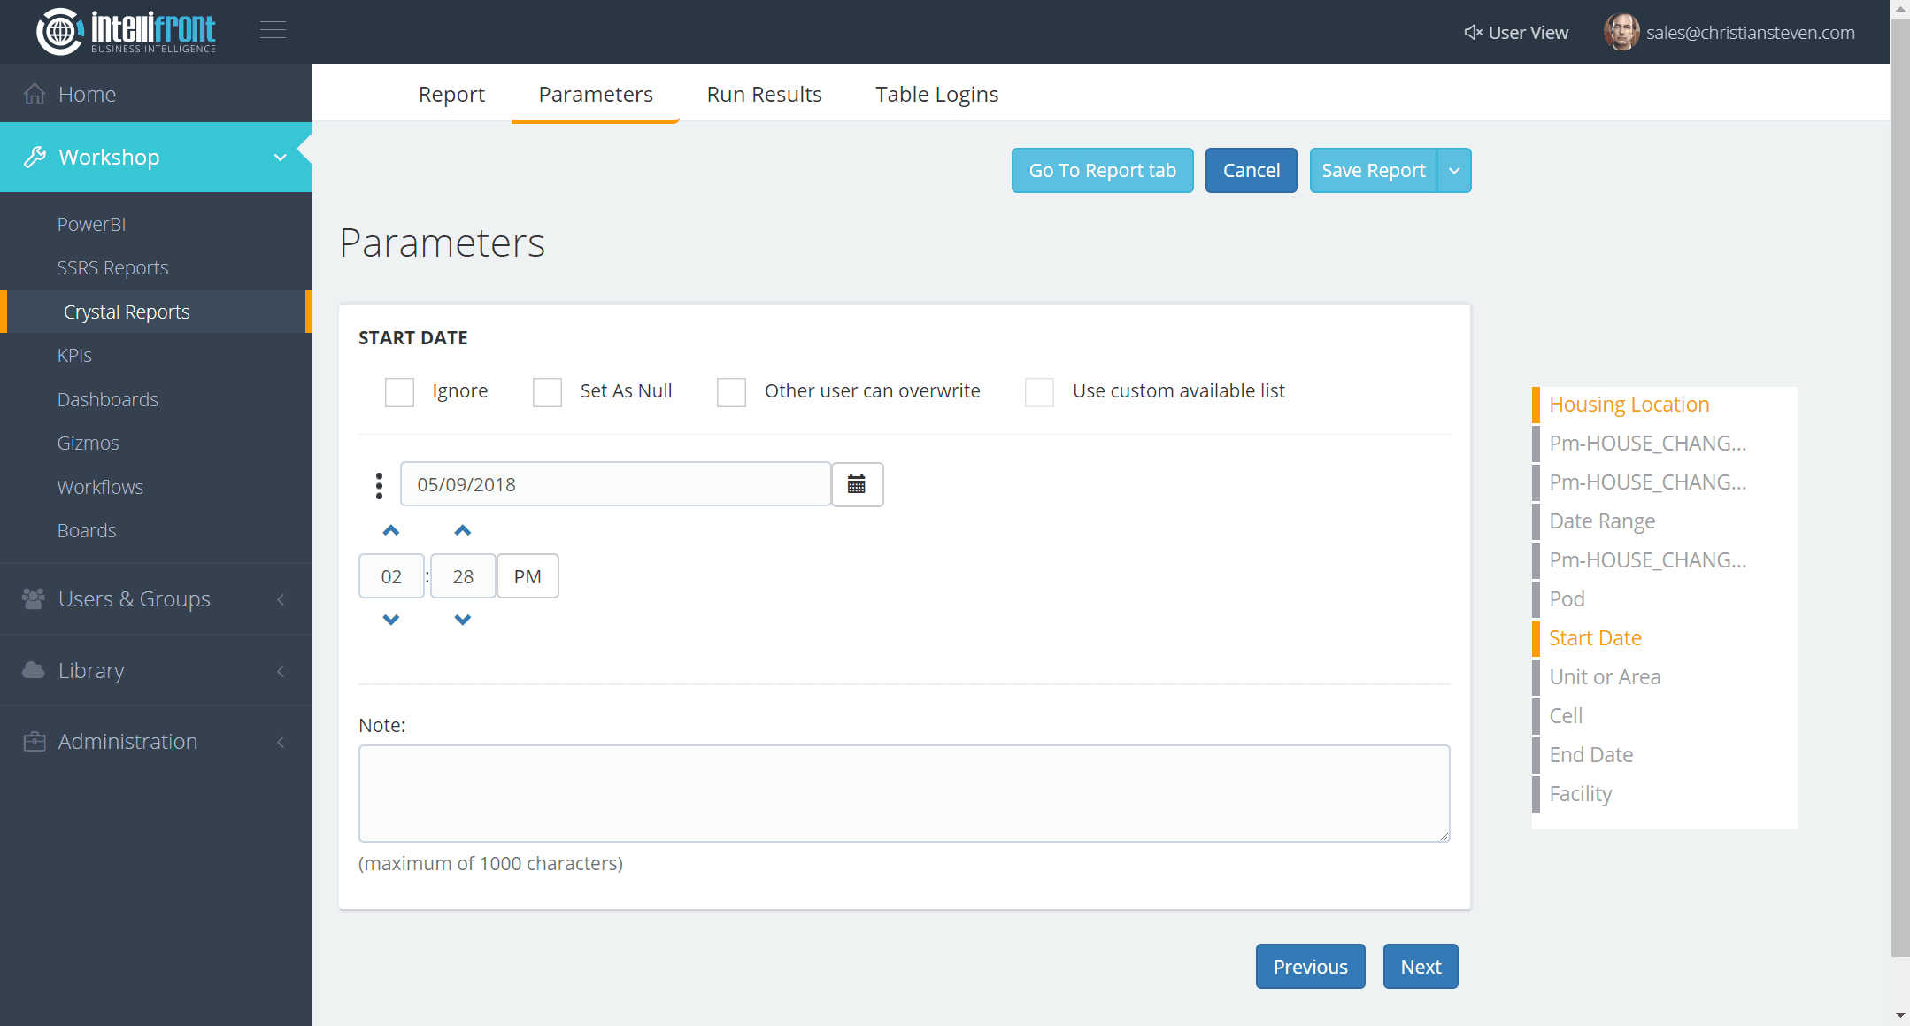The image size is (1910, 1026).
Task: Open Dashboards in the sidebar
Action: coord(108,399)
